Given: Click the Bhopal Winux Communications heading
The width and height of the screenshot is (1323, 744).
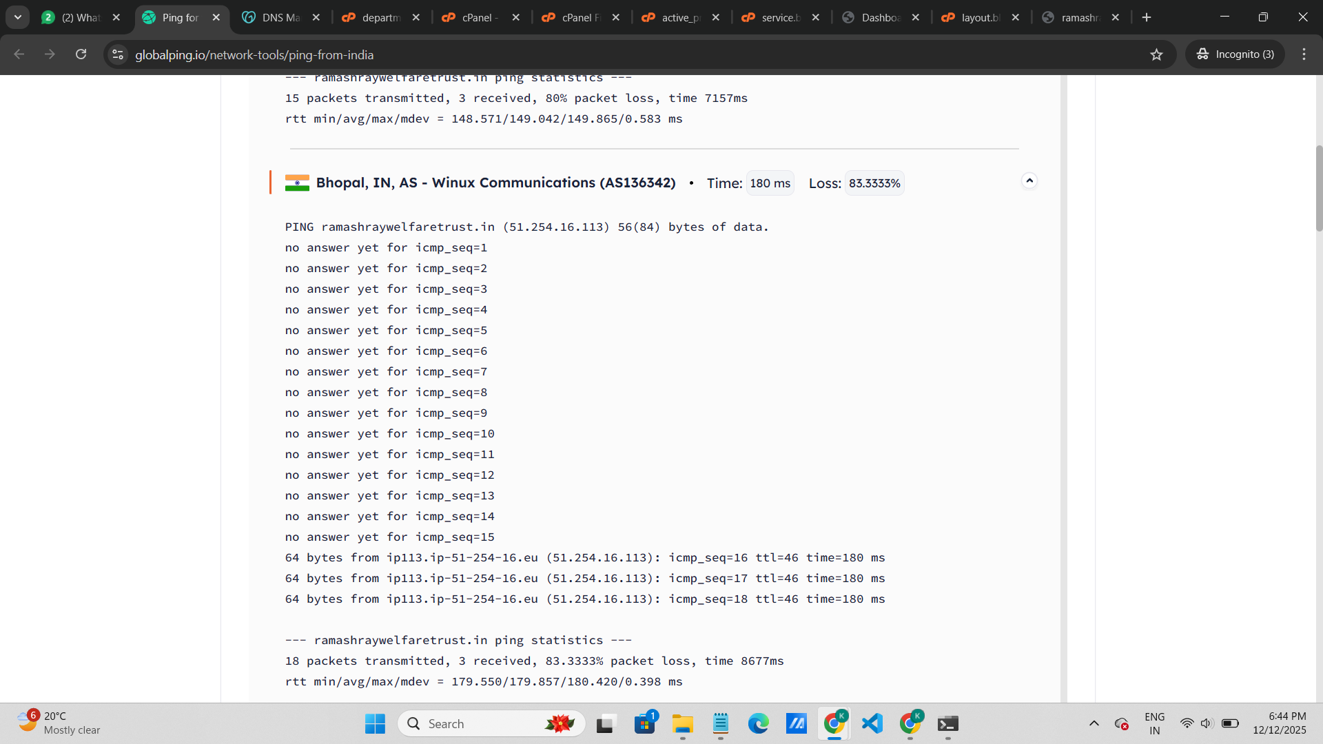Looking at the screenshot, I should pos(496,183).
